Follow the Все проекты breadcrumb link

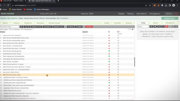click(x=12, y=18)
